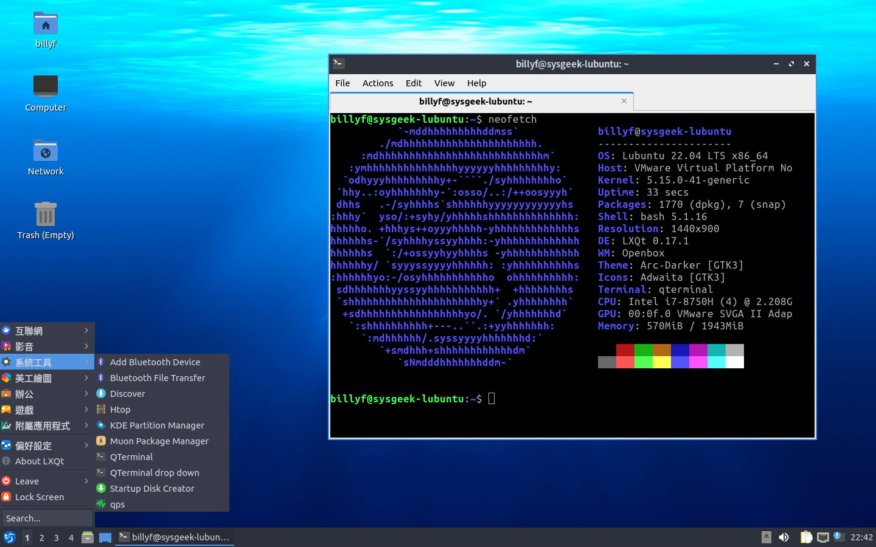Screen dimensions: 876x547
Task: Open Discover from the system tools menu
Action: pos(162,393)
